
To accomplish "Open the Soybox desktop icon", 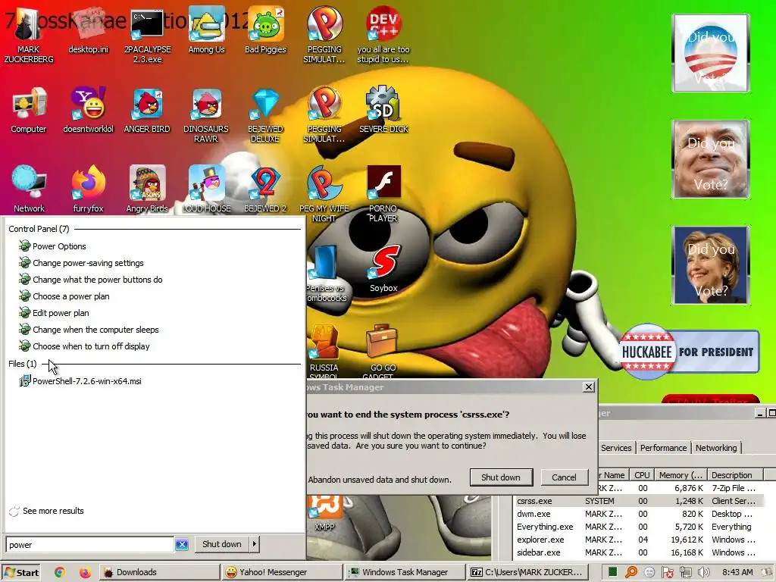I will [x=383, y=269].
